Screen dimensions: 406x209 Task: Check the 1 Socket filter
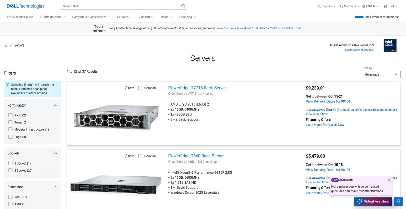pyautogui.click(x=10, y=163)
